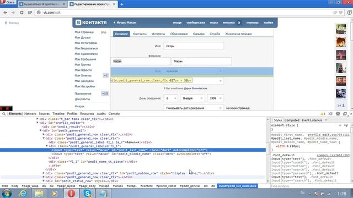
Task: Add new style rule with plus icon
Action: click(340, 125)
